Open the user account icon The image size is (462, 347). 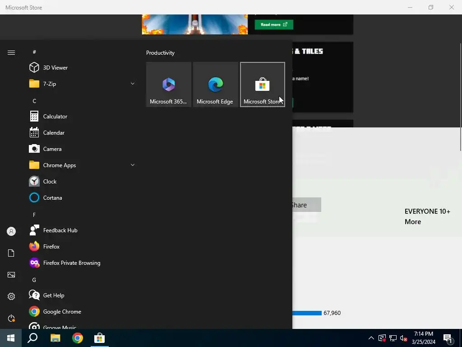click(x=11, y=231)
